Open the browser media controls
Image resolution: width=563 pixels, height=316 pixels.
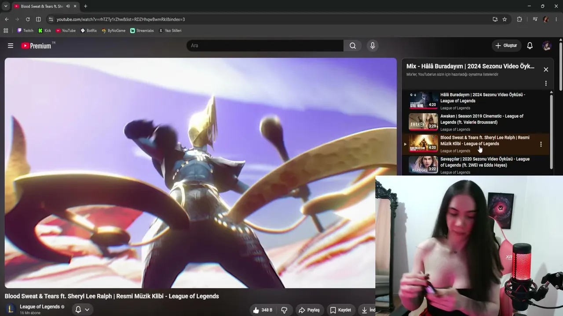(535, 19)
